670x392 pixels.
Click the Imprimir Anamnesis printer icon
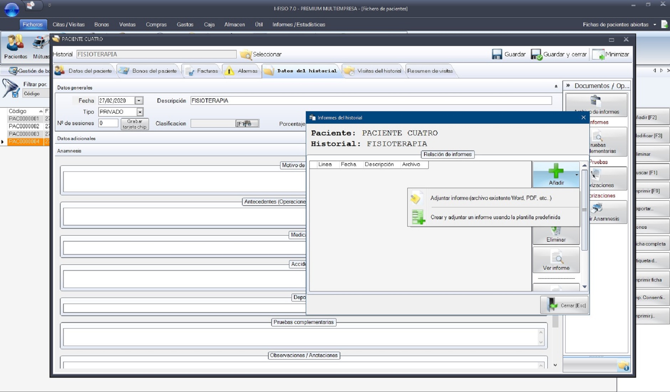coord(597,208)
